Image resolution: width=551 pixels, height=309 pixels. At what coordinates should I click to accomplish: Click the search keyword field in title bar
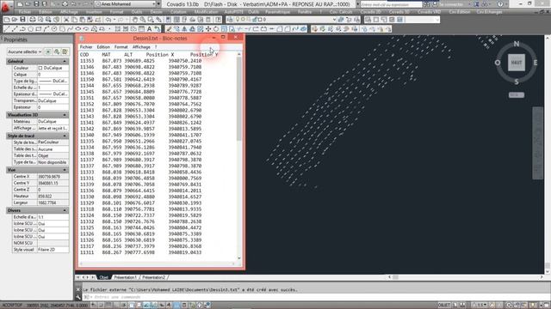(x=391, y=4)
